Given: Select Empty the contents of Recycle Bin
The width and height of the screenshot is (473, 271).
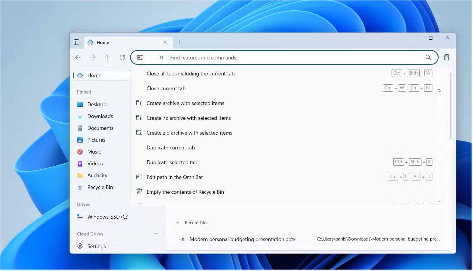Looking at the screenshot, I should (284, 192).
